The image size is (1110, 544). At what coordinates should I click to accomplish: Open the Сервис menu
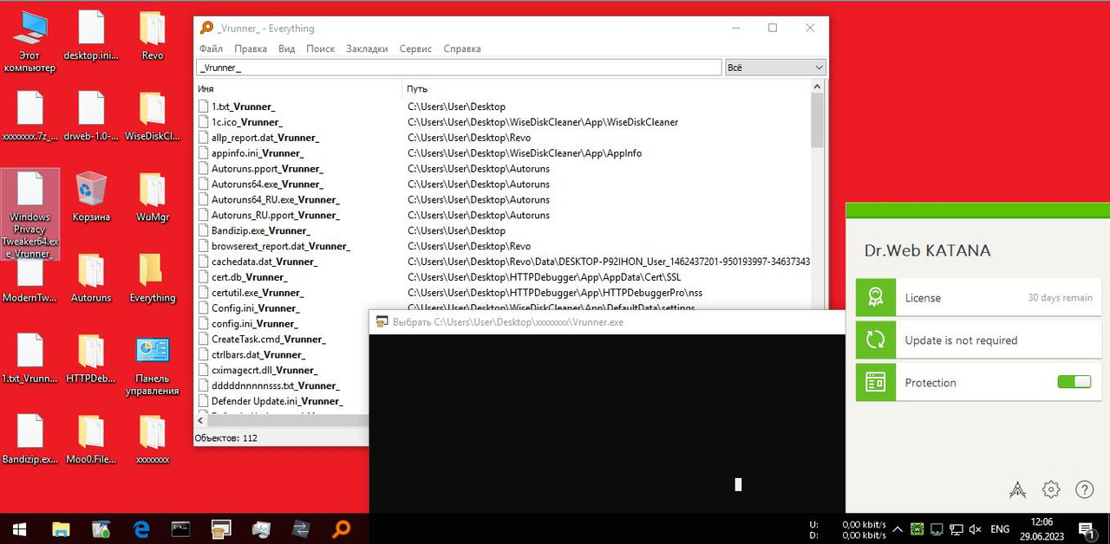tap(415, 49)
